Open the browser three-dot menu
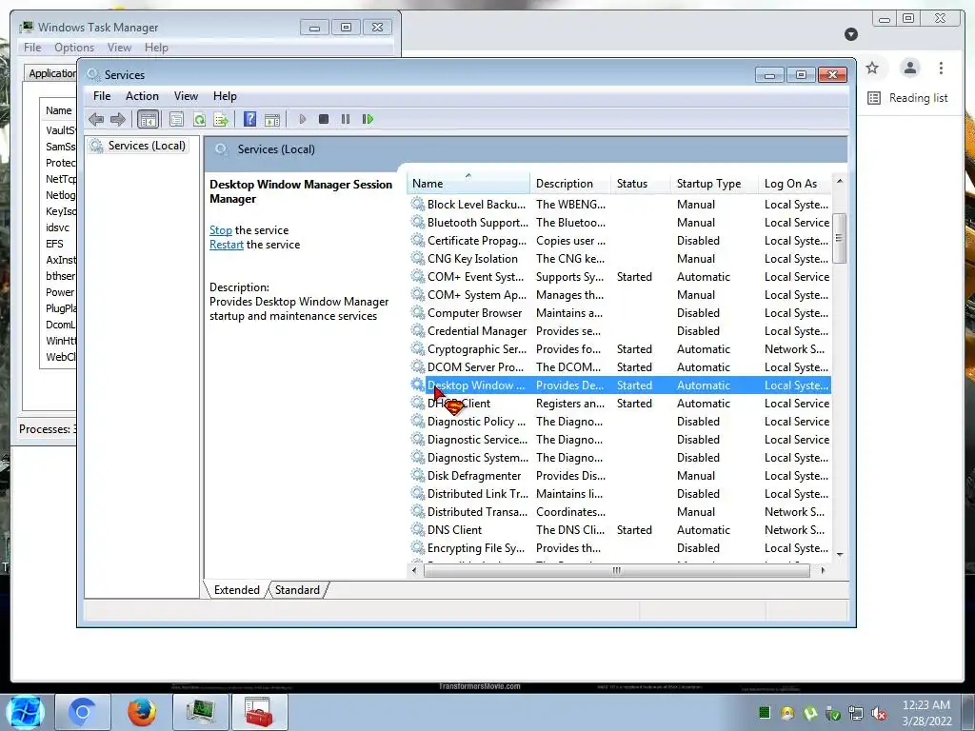Viewport: 975px width, 731px height. pyautogui.click(x=941, y=68)
